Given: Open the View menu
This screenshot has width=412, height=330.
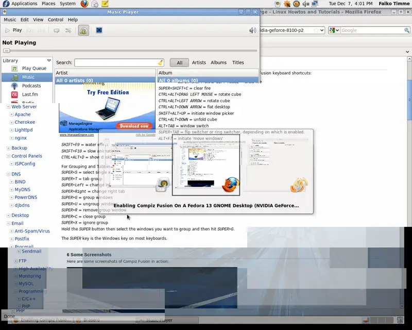Looking at the screenshot, I should (x=38, y=20).
